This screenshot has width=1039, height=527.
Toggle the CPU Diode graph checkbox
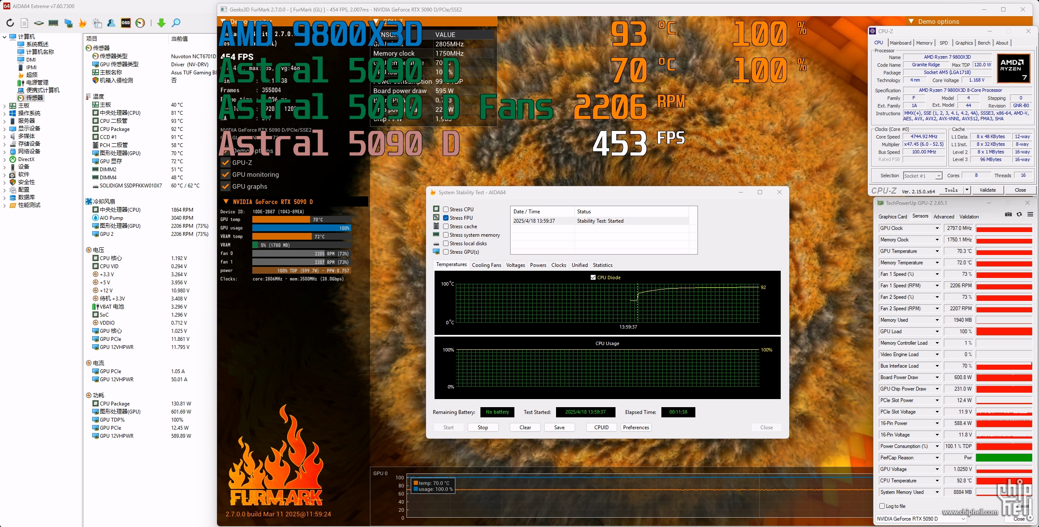pyautogui.click(x=593, y=277)
